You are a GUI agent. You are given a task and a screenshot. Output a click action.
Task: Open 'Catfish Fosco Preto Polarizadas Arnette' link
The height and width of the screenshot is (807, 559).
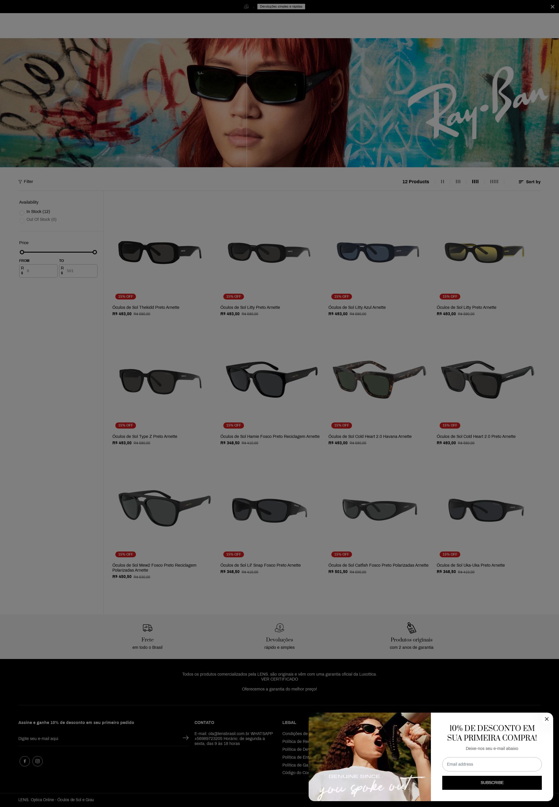[378, 565]
